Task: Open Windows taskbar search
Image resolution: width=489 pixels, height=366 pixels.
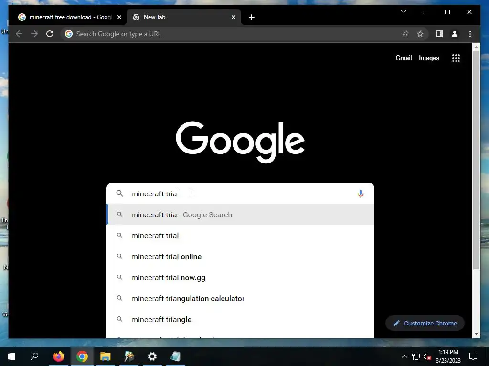Action: point(34,356)
